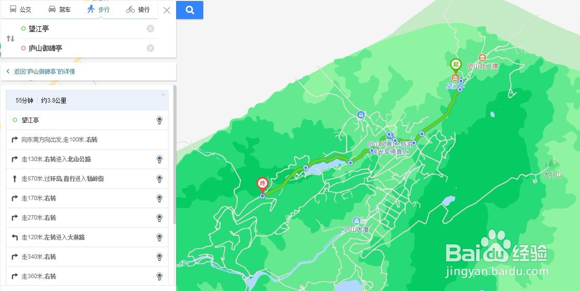Click the blue search magnifier button

(x=190, y=10)
